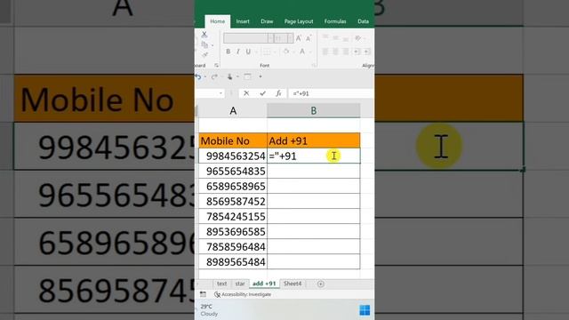Select the 'add +91' sheet tab
This screenshot has width=569, height=320.
click(264, 284)
